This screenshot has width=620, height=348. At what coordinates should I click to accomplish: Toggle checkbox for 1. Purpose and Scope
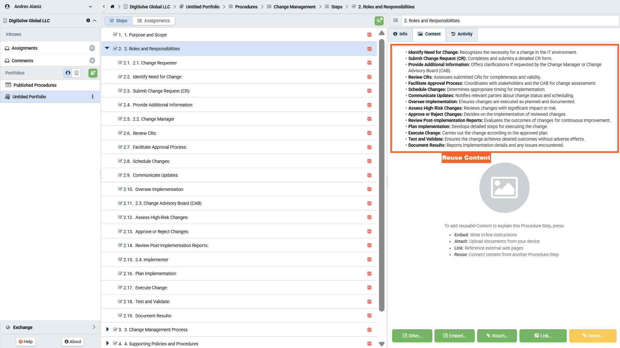115,35
